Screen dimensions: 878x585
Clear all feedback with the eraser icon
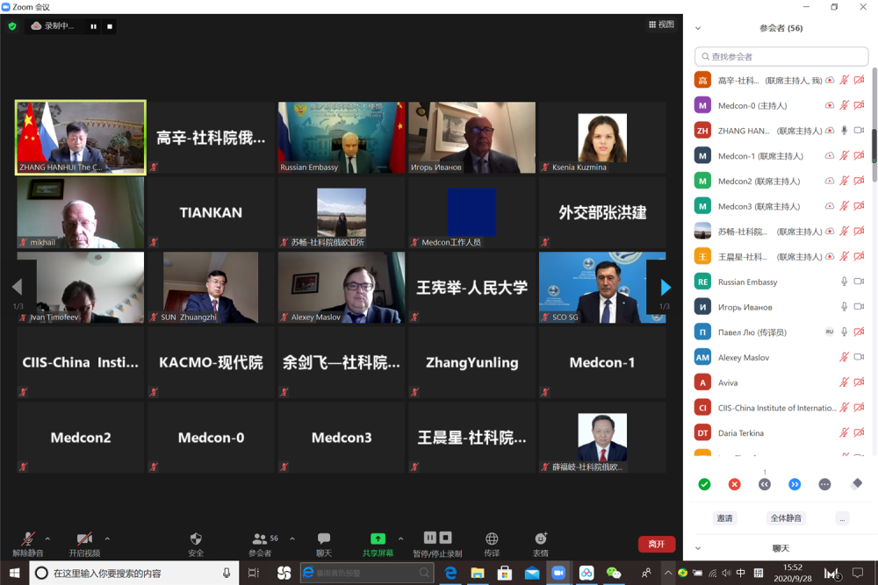[x=856, y=484]
